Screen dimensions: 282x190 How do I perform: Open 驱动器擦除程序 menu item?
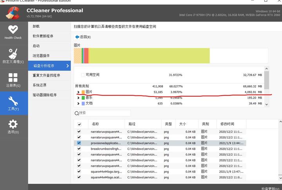coord(49,95)
